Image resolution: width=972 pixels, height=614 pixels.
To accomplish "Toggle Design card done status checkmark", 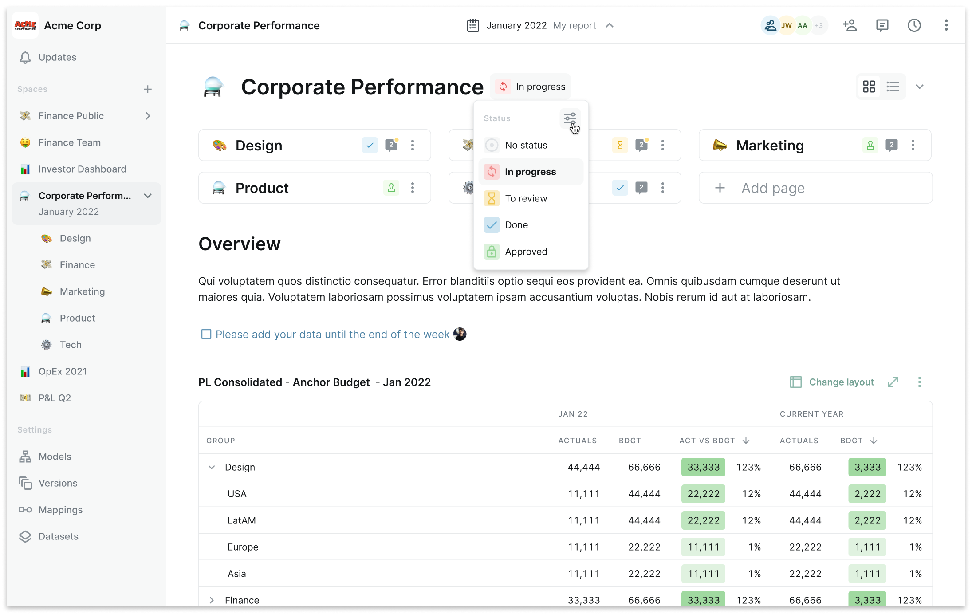I will tap(370, 145).
